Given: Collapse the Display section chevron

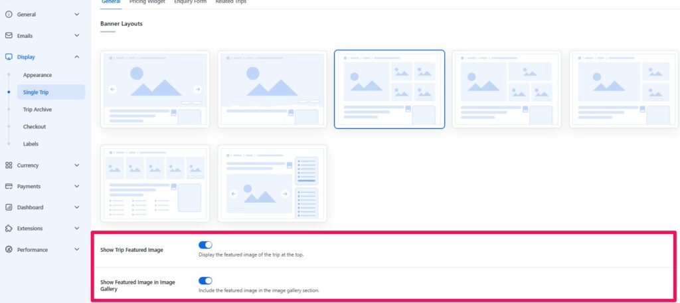Looking at the screenshot, I should [77, 57].
